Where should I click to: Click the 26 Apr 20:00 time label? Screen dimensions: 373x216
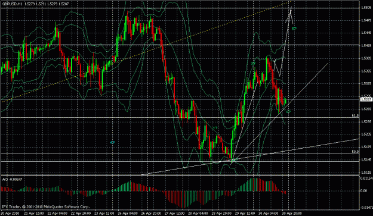(x=151, y=213)
